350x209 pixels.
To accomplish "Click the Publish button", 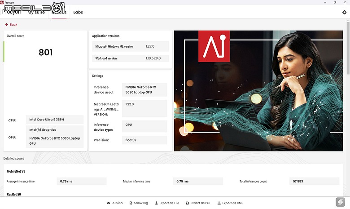I will pos(115,203).
